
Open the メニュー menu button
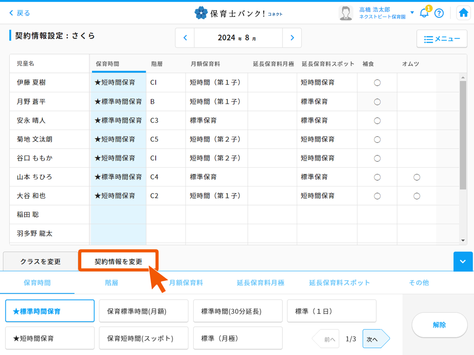[x=442, y=39]
